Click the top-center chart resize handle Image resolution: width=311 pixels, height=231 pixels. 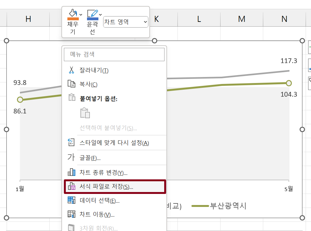point(154,41)
